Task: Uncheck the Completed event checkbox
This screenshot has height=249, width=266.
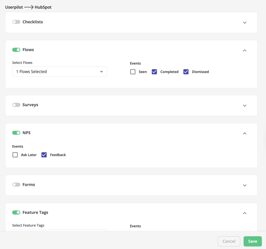Action: [154, 72]
